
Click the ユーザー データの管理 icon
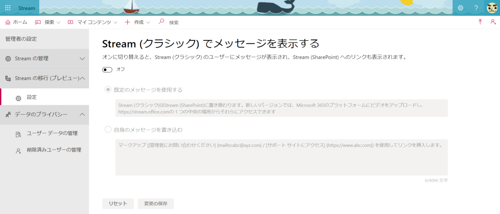[x=18, y=134]
